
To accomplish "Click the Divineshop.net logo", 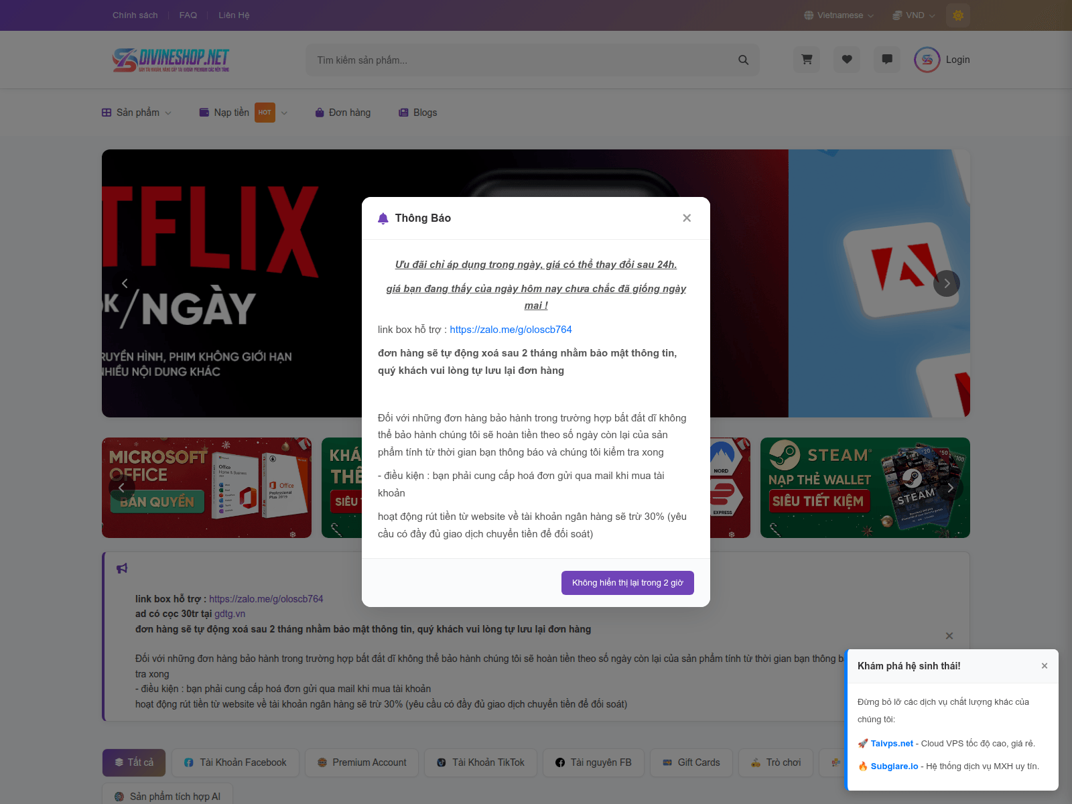I will 171,60.
